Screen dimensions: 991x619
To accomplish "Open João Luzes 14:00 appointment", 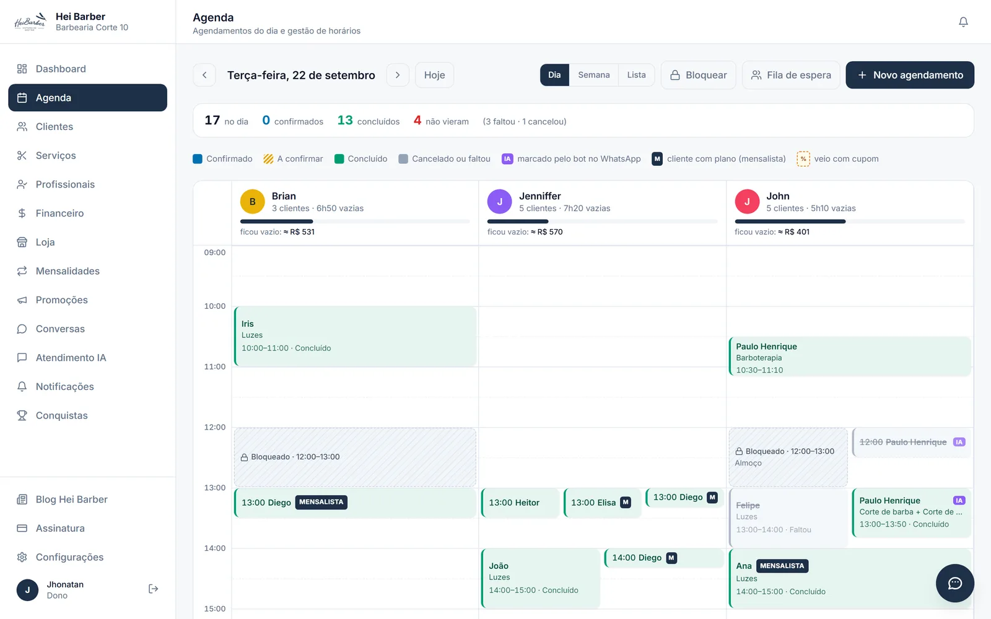I will coord(540,578).
